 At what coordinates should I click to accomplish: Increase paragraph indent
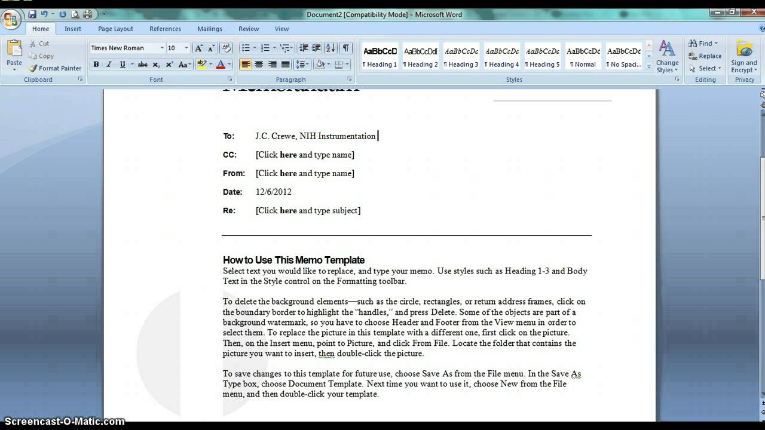[317, 48]
